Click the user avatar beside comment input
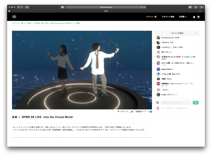The height and width of the screenshot is (156, 212). (157, 102)
